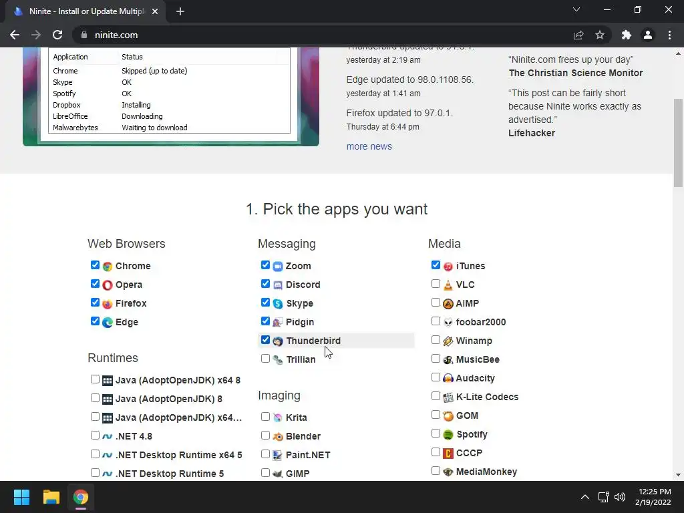The image size is (684, 513).
Task: Check the Spotify checkbox
Action: (x=436, y=433)
